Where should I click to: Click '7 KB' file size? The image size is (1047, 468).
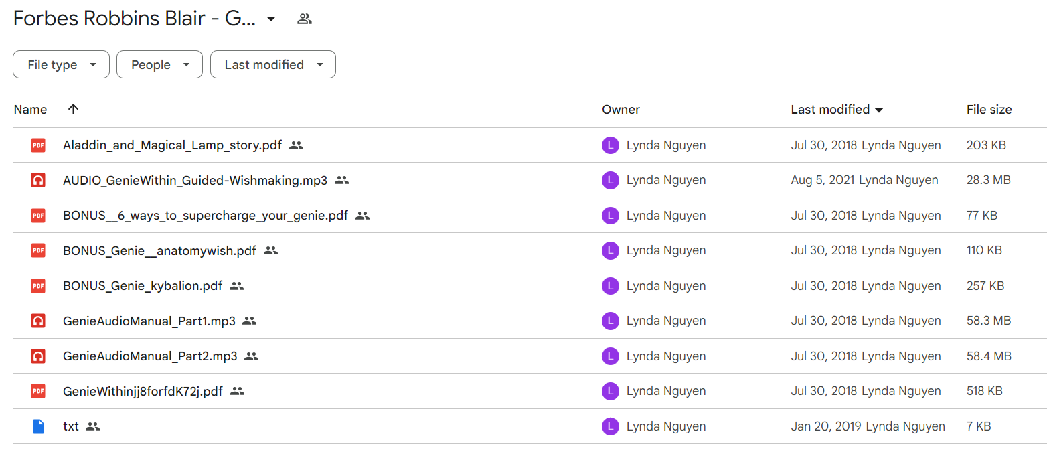pyautogui.click(x=979, y=426)
